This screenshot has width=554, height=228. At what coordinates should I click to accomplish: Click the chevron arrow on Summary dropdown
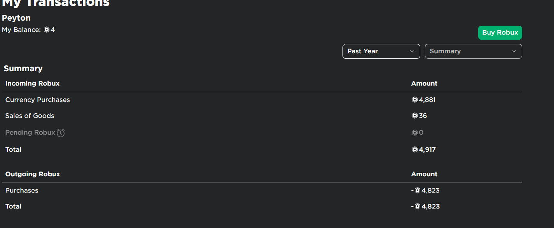click(514, 51)
